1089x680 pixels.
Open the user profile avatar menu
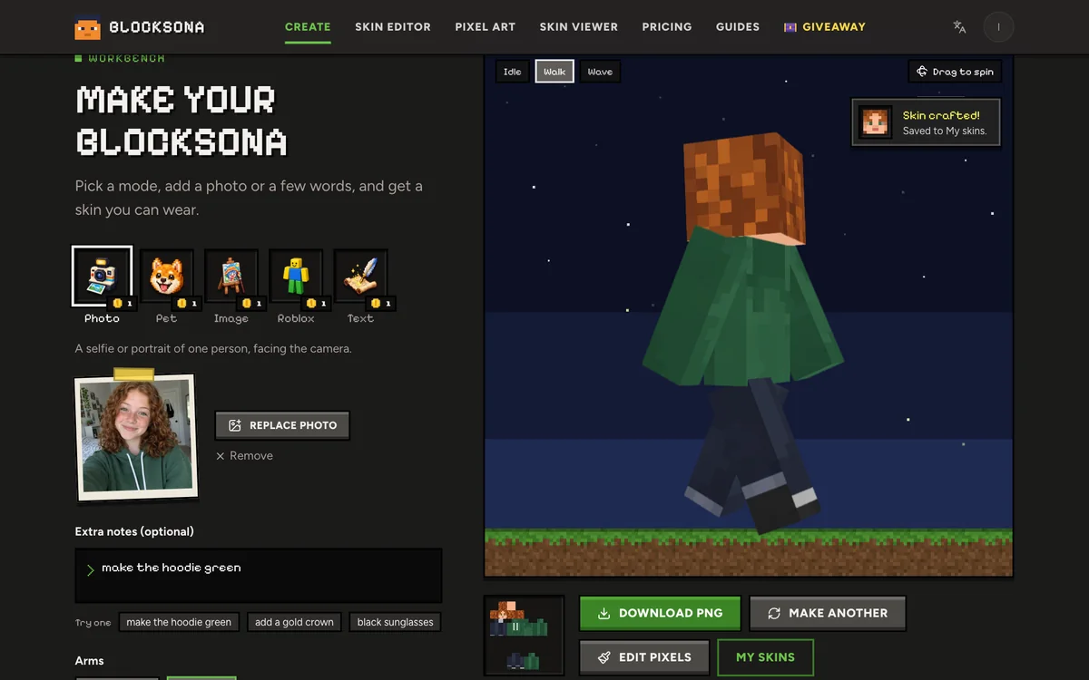pyautogui.click(x=998, y=27)
